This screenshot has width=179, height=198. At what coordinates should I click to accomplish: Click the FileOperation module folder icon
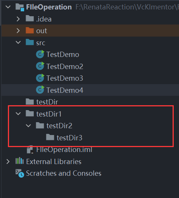pyautogui.click(x=20, y=7)
